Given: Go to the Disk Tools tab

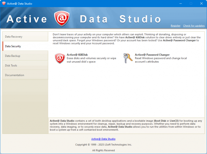Looking at the screenshot, I should pos(25,65).
